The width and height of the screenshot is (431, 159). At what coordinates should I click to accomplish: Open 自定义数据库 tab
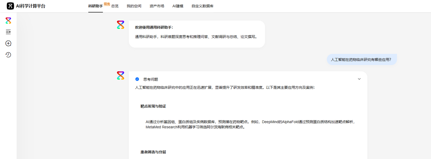click(x=202, y=6)
